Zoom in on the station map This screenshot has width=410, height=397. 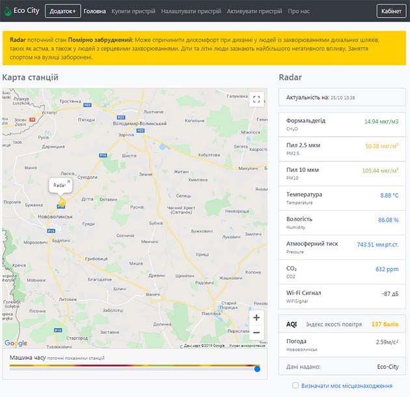256,317
